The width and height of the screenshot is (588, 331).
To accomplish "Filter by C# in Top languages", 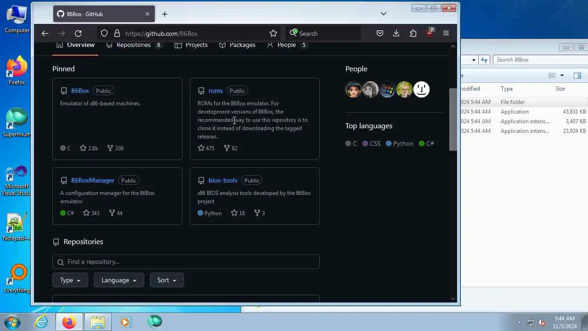I will (427, 143).
